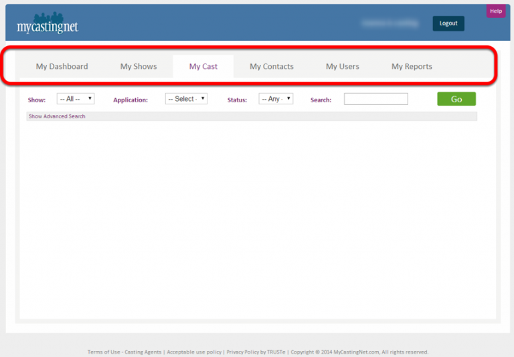Expand the Show dropdown set to All
The image size is (514, 357).
76,99
